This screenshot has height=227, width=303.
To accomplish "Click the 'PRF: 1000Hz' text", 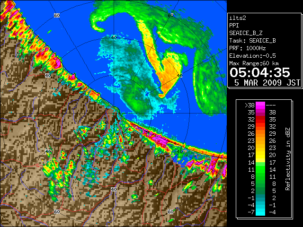I will pos(248,48).
